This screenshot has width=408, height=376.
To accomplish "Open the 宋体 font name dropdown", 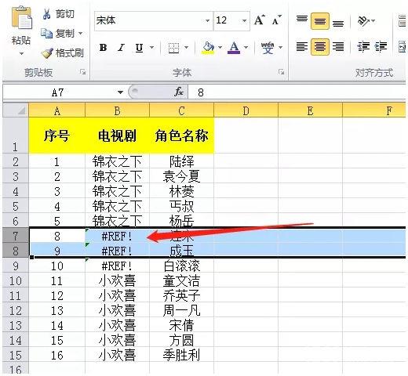I will 207,20.
